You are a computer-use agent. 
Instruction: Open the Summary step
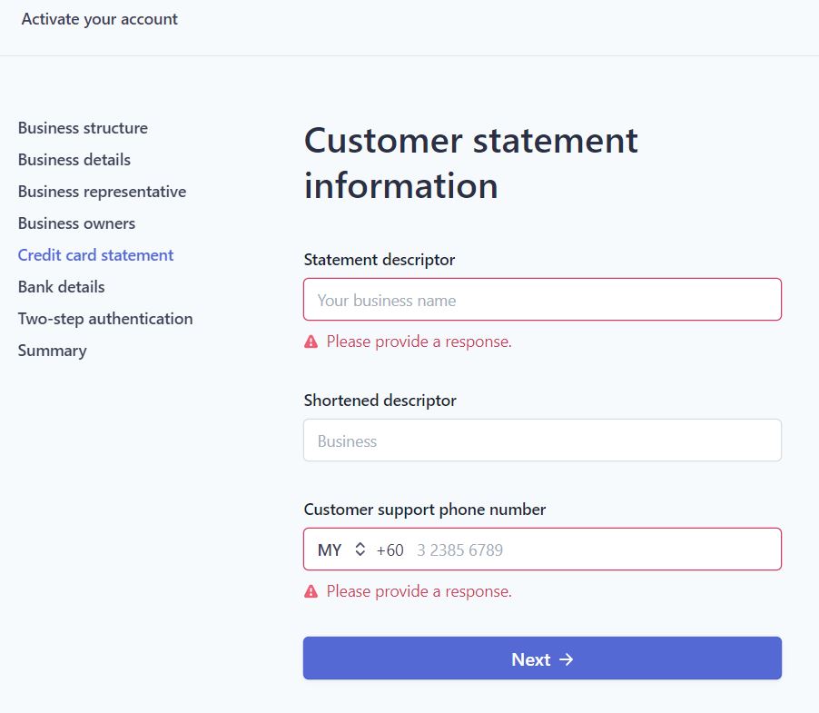click(x=53, y=351)
